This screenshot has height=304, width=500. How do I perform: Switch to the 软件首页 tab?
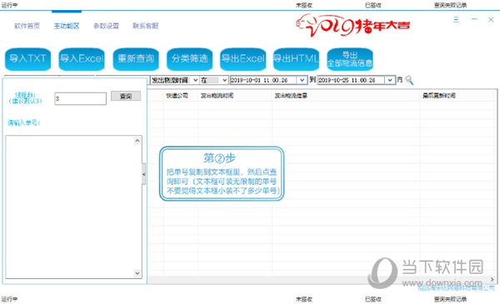click(27, 26)
